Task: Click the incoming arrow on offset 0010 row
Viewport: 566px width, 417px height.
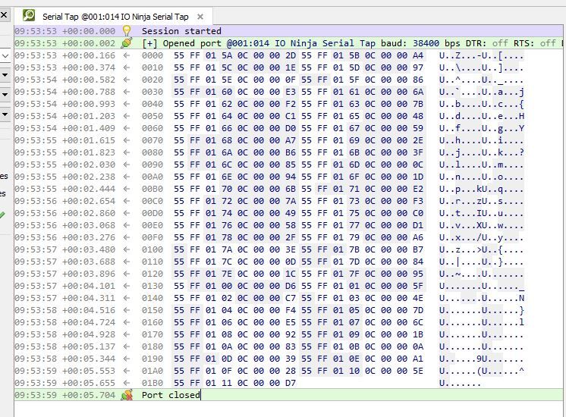Action: point(127,67)
